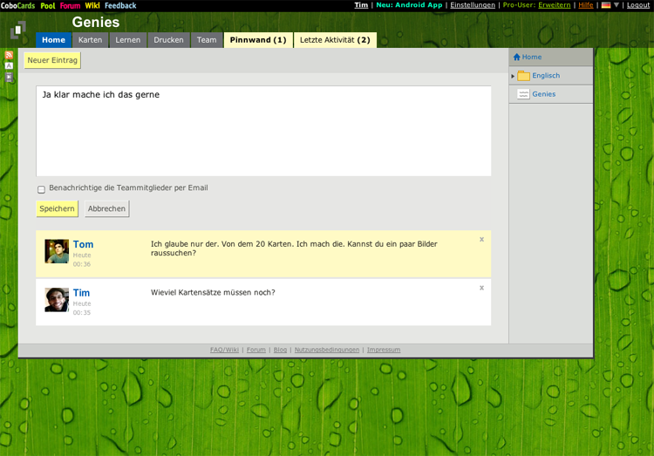Click the Abbrechen button

pos(106,209)
